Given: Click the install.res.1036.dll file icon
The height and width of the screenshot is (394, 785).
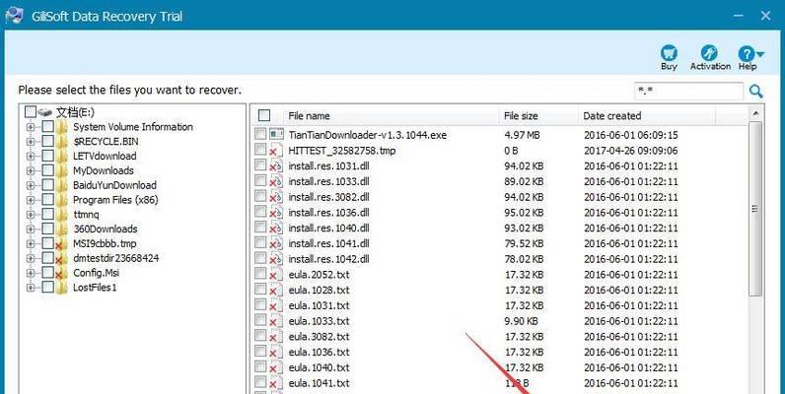Looking at the screenshot, I should (276, 213).
